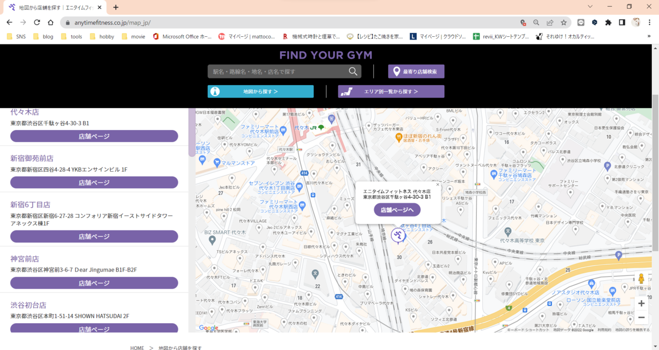Click the 神宮前店 store name
The width and height of the screenshot is (659, 350).
(x=25, y=258)
